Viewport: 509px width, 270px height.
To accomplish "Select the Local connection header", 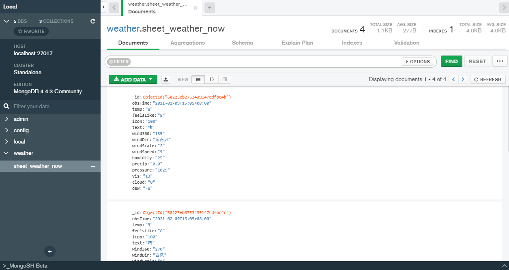I will (50, 6).
